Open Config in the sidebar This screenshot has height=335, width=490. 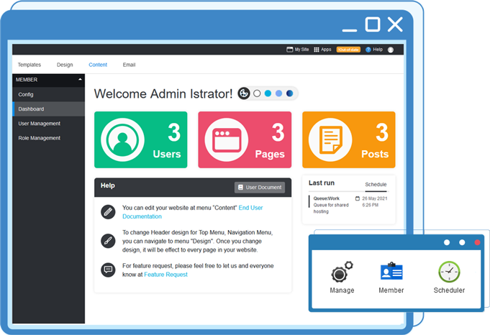tap(48, 94)
